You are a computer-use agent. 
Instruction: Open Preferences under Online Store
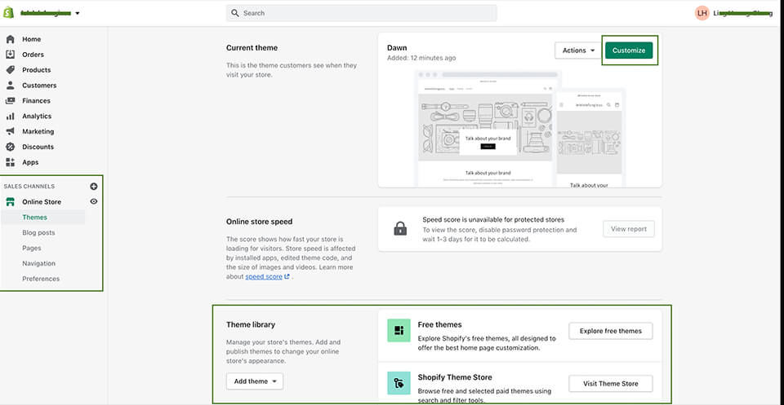[41, 279]
